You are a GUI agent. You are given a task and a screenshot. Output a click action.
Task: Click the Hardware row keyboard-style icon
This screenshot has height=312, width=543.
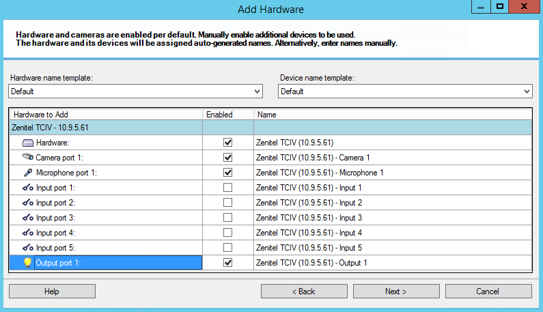coord(28,143)
